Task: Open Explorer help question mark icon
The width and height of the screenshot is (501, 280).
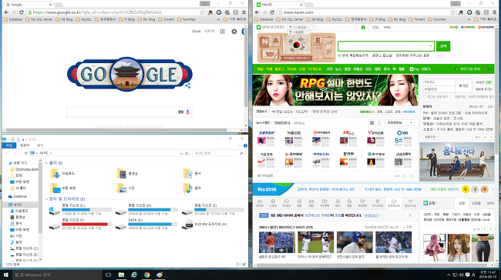Action: tap(245, 145)
